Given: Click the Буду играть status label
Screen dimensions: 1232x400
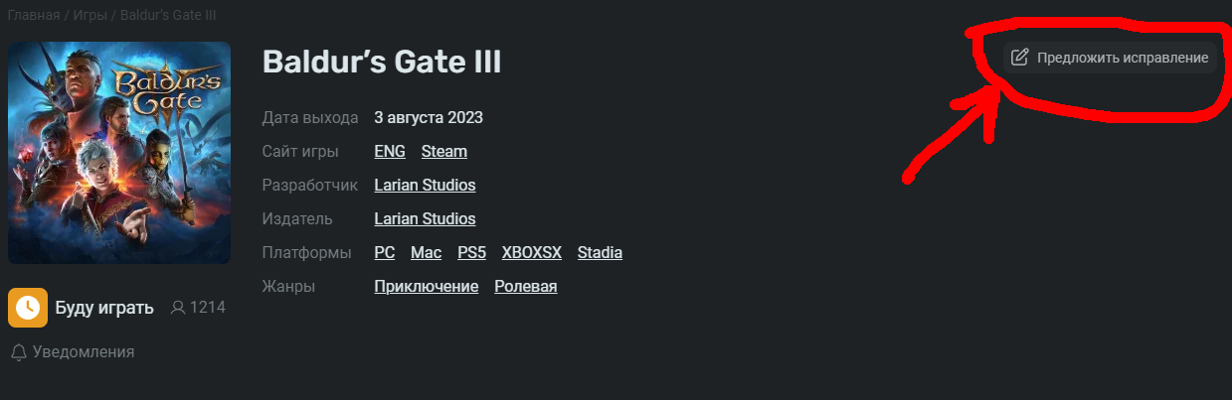Looking at the screenshot, I should (104, 308).
